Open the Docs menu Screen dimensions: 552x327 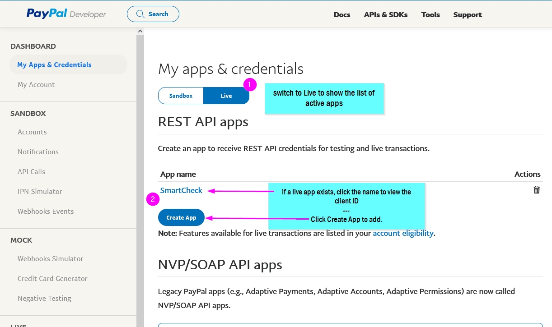pos(342,14)
